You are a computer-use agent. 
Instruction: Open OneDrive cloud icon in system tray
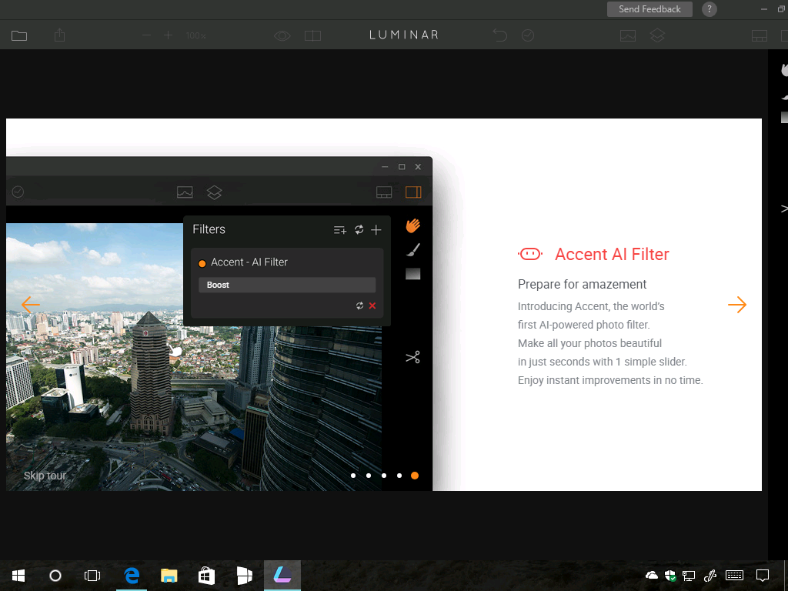pos(652,575)
